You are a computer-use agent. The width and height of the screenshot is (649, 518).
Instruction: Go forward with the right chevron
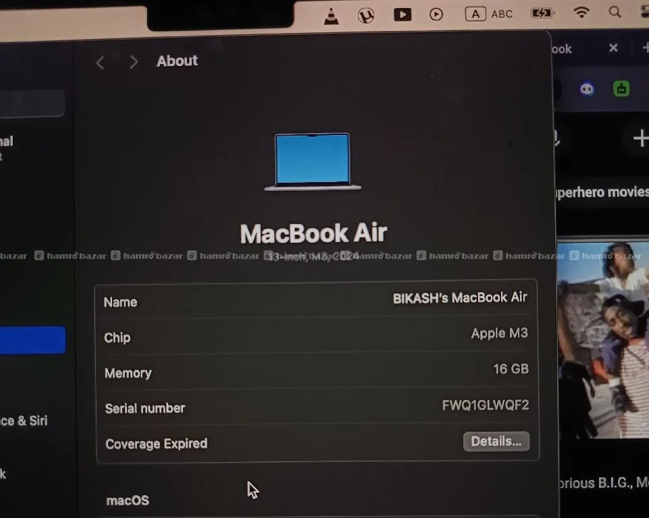point(133,63)
